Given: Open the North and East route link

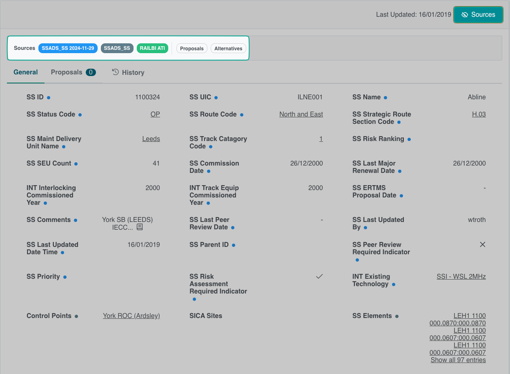Looking at the screenshot, I should [x=301, y=114].
